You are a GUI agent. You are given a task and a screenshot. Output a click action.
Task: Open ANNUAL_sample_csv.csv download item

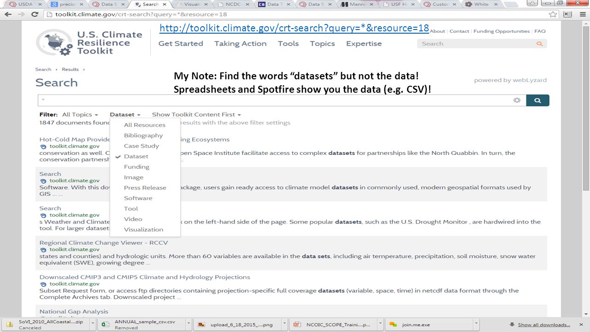[x=141, y=325]
